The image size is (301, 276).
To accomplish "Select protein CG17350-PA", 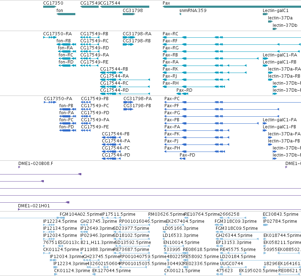I will pyautogui.click(x=50, y=102).
